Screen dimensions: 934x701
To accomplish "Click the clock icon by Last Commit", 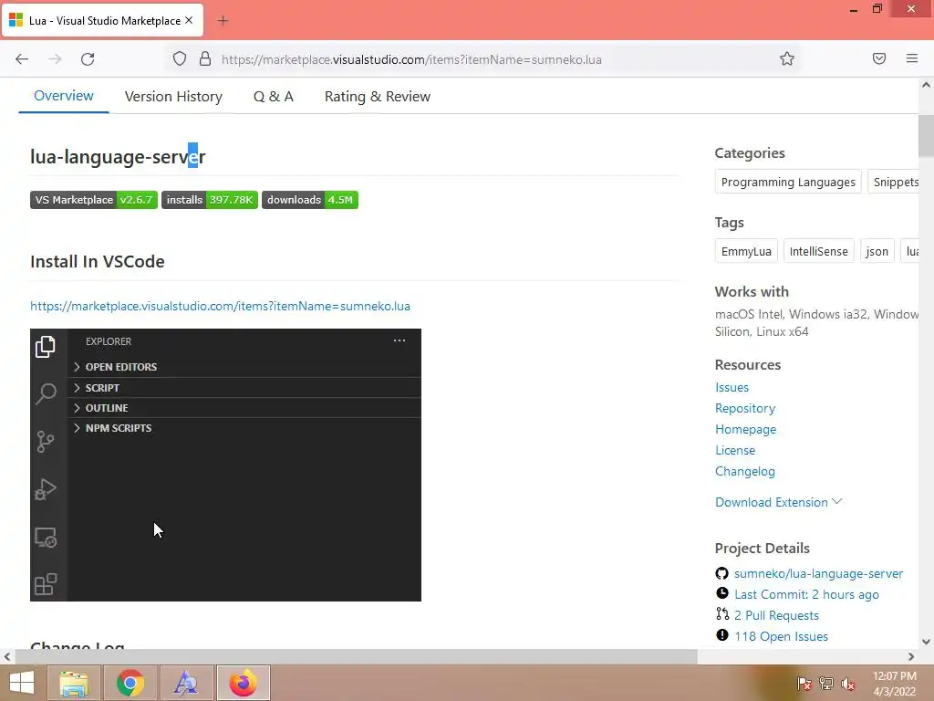I will point(722,593).
